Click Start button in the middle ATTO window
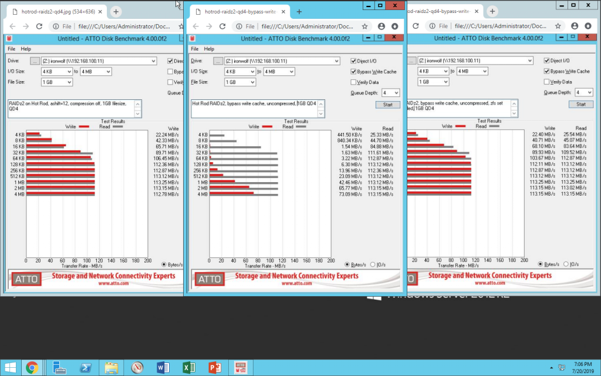 (387, 105)
